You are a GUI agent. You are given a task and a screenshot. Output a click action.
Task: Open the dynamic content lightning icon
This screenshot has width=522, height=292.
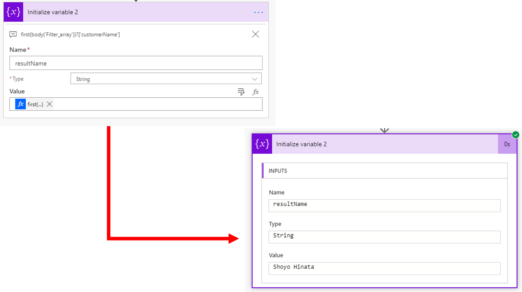[x=241, y=92]
